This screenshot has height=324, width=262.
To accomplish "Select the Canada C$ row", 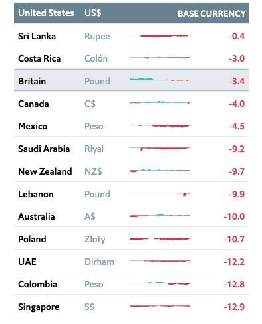I will point(131,103).
